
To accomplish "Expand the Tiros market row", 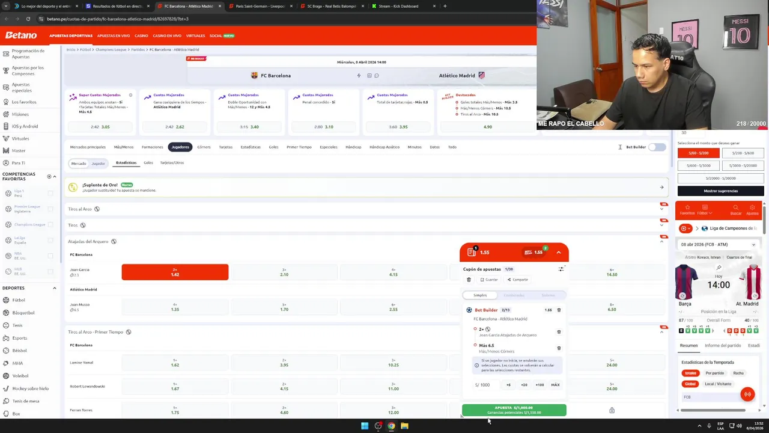I will 661,225.
